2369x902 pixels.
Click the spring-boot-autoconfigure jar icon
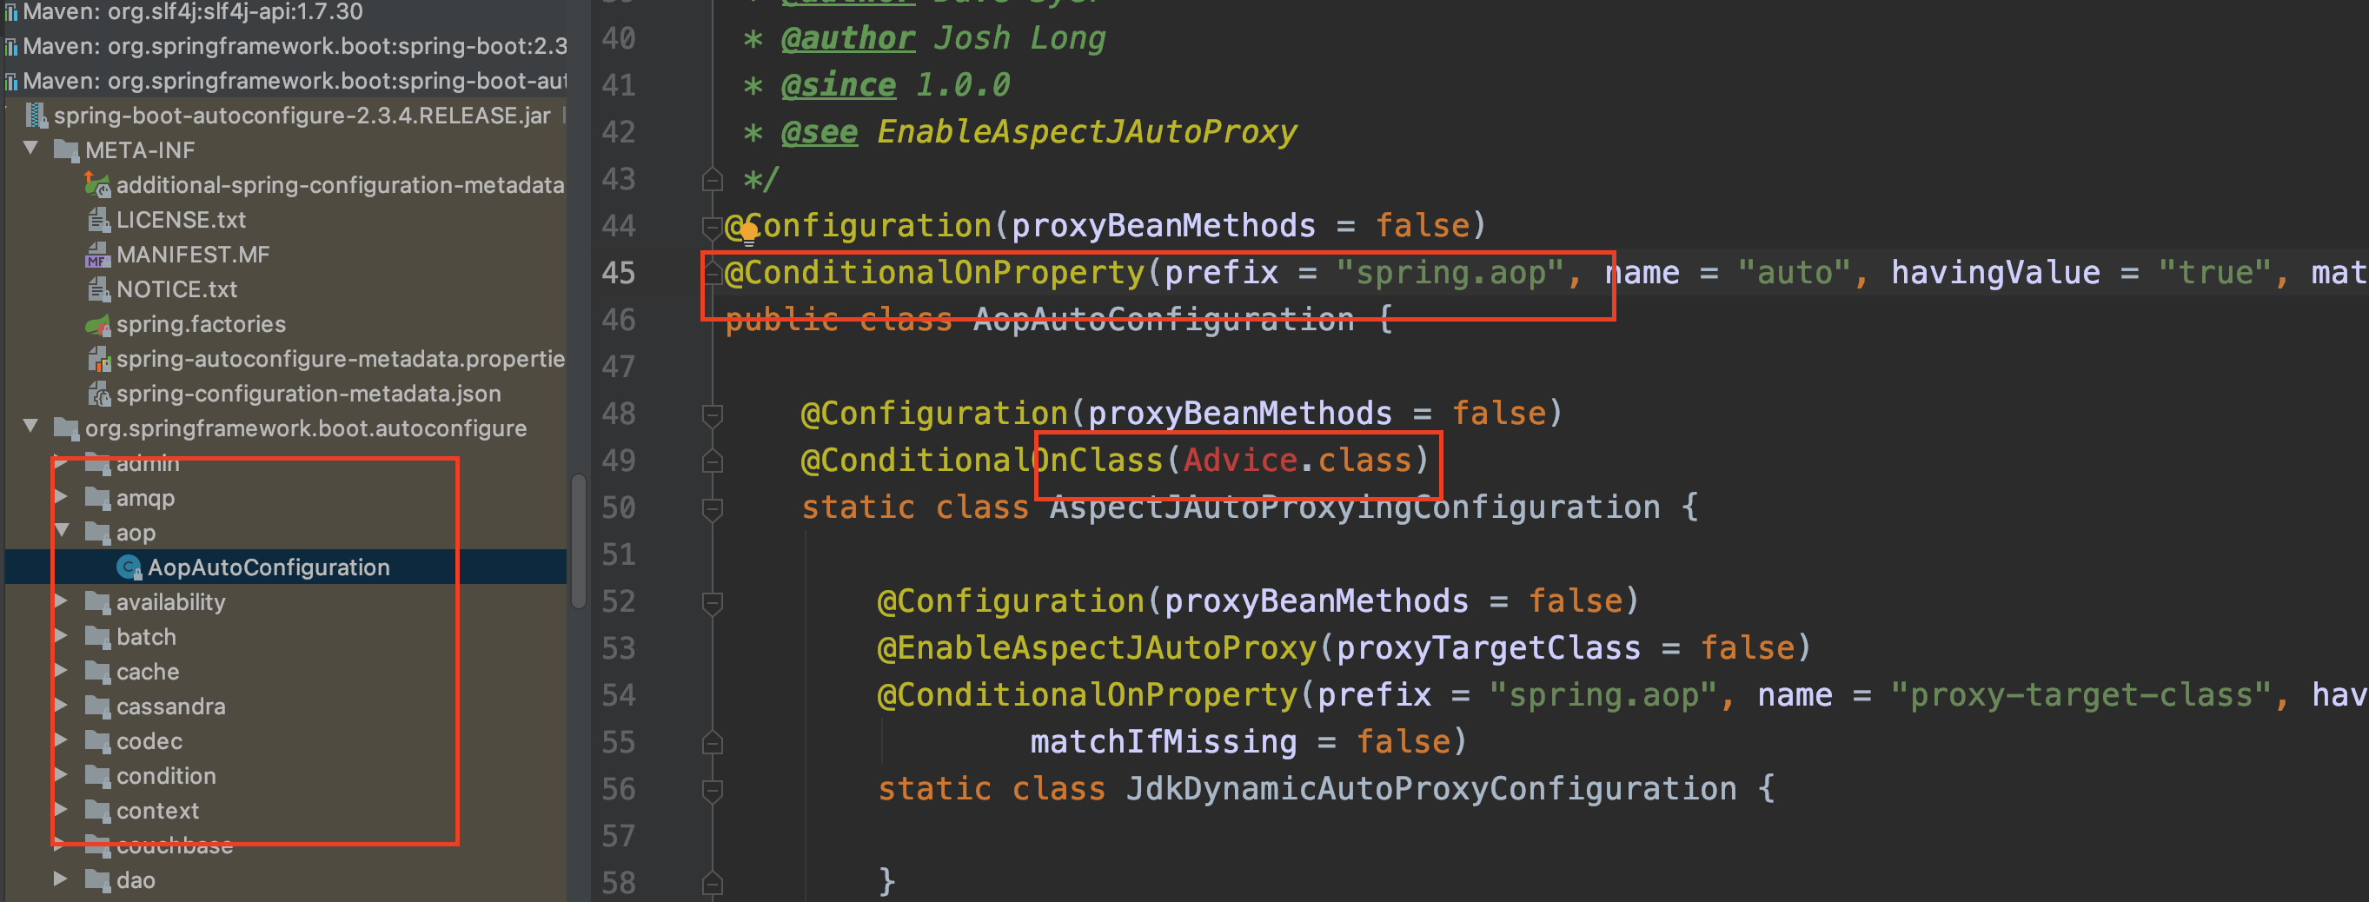36,115
